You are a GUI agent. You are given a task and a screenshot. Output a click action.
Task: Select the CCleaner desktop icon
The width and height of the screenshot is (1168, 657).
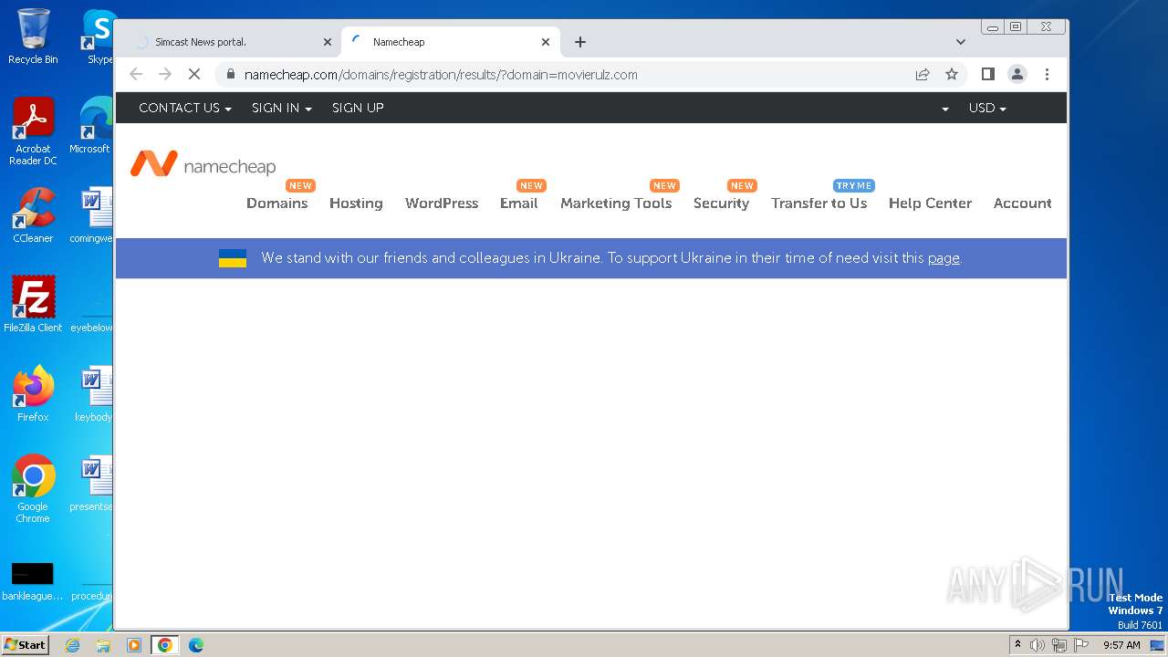33,215
